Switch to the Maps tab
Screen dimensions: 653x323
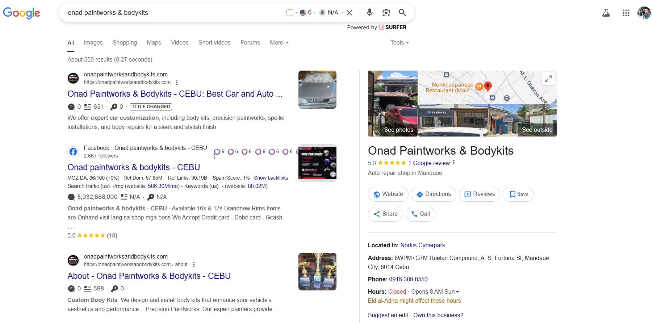(154, 43)
